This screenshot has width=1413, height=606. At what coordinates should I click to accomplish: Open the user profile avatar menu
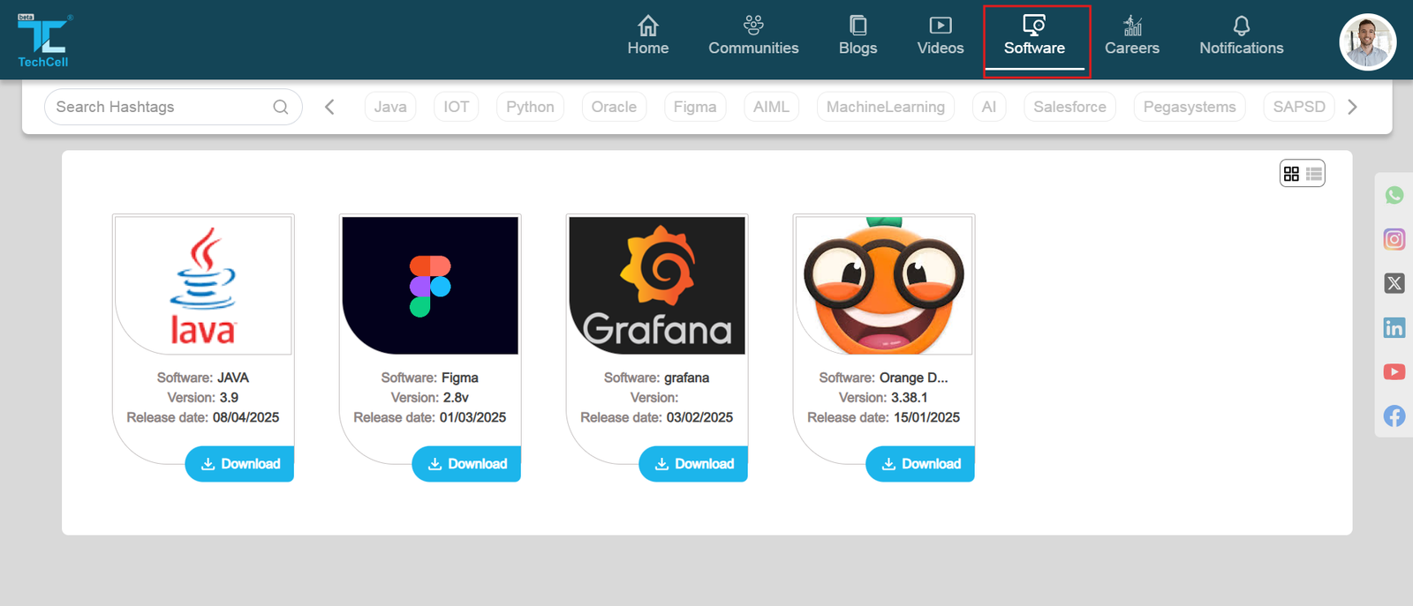coord(1367,41)
